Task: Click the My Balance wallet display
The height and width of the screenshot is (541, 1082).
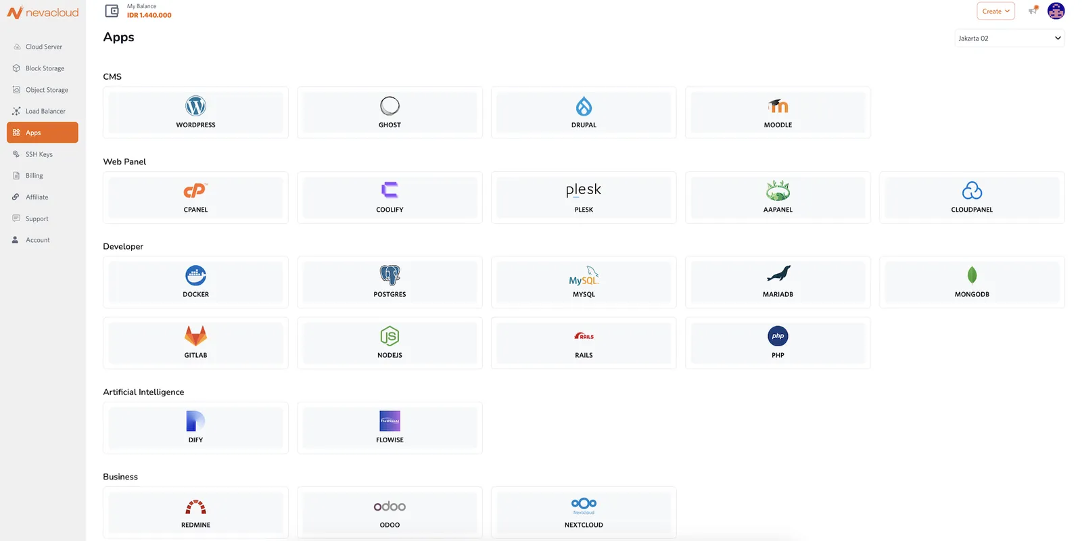Action: (x=139, y=11)
